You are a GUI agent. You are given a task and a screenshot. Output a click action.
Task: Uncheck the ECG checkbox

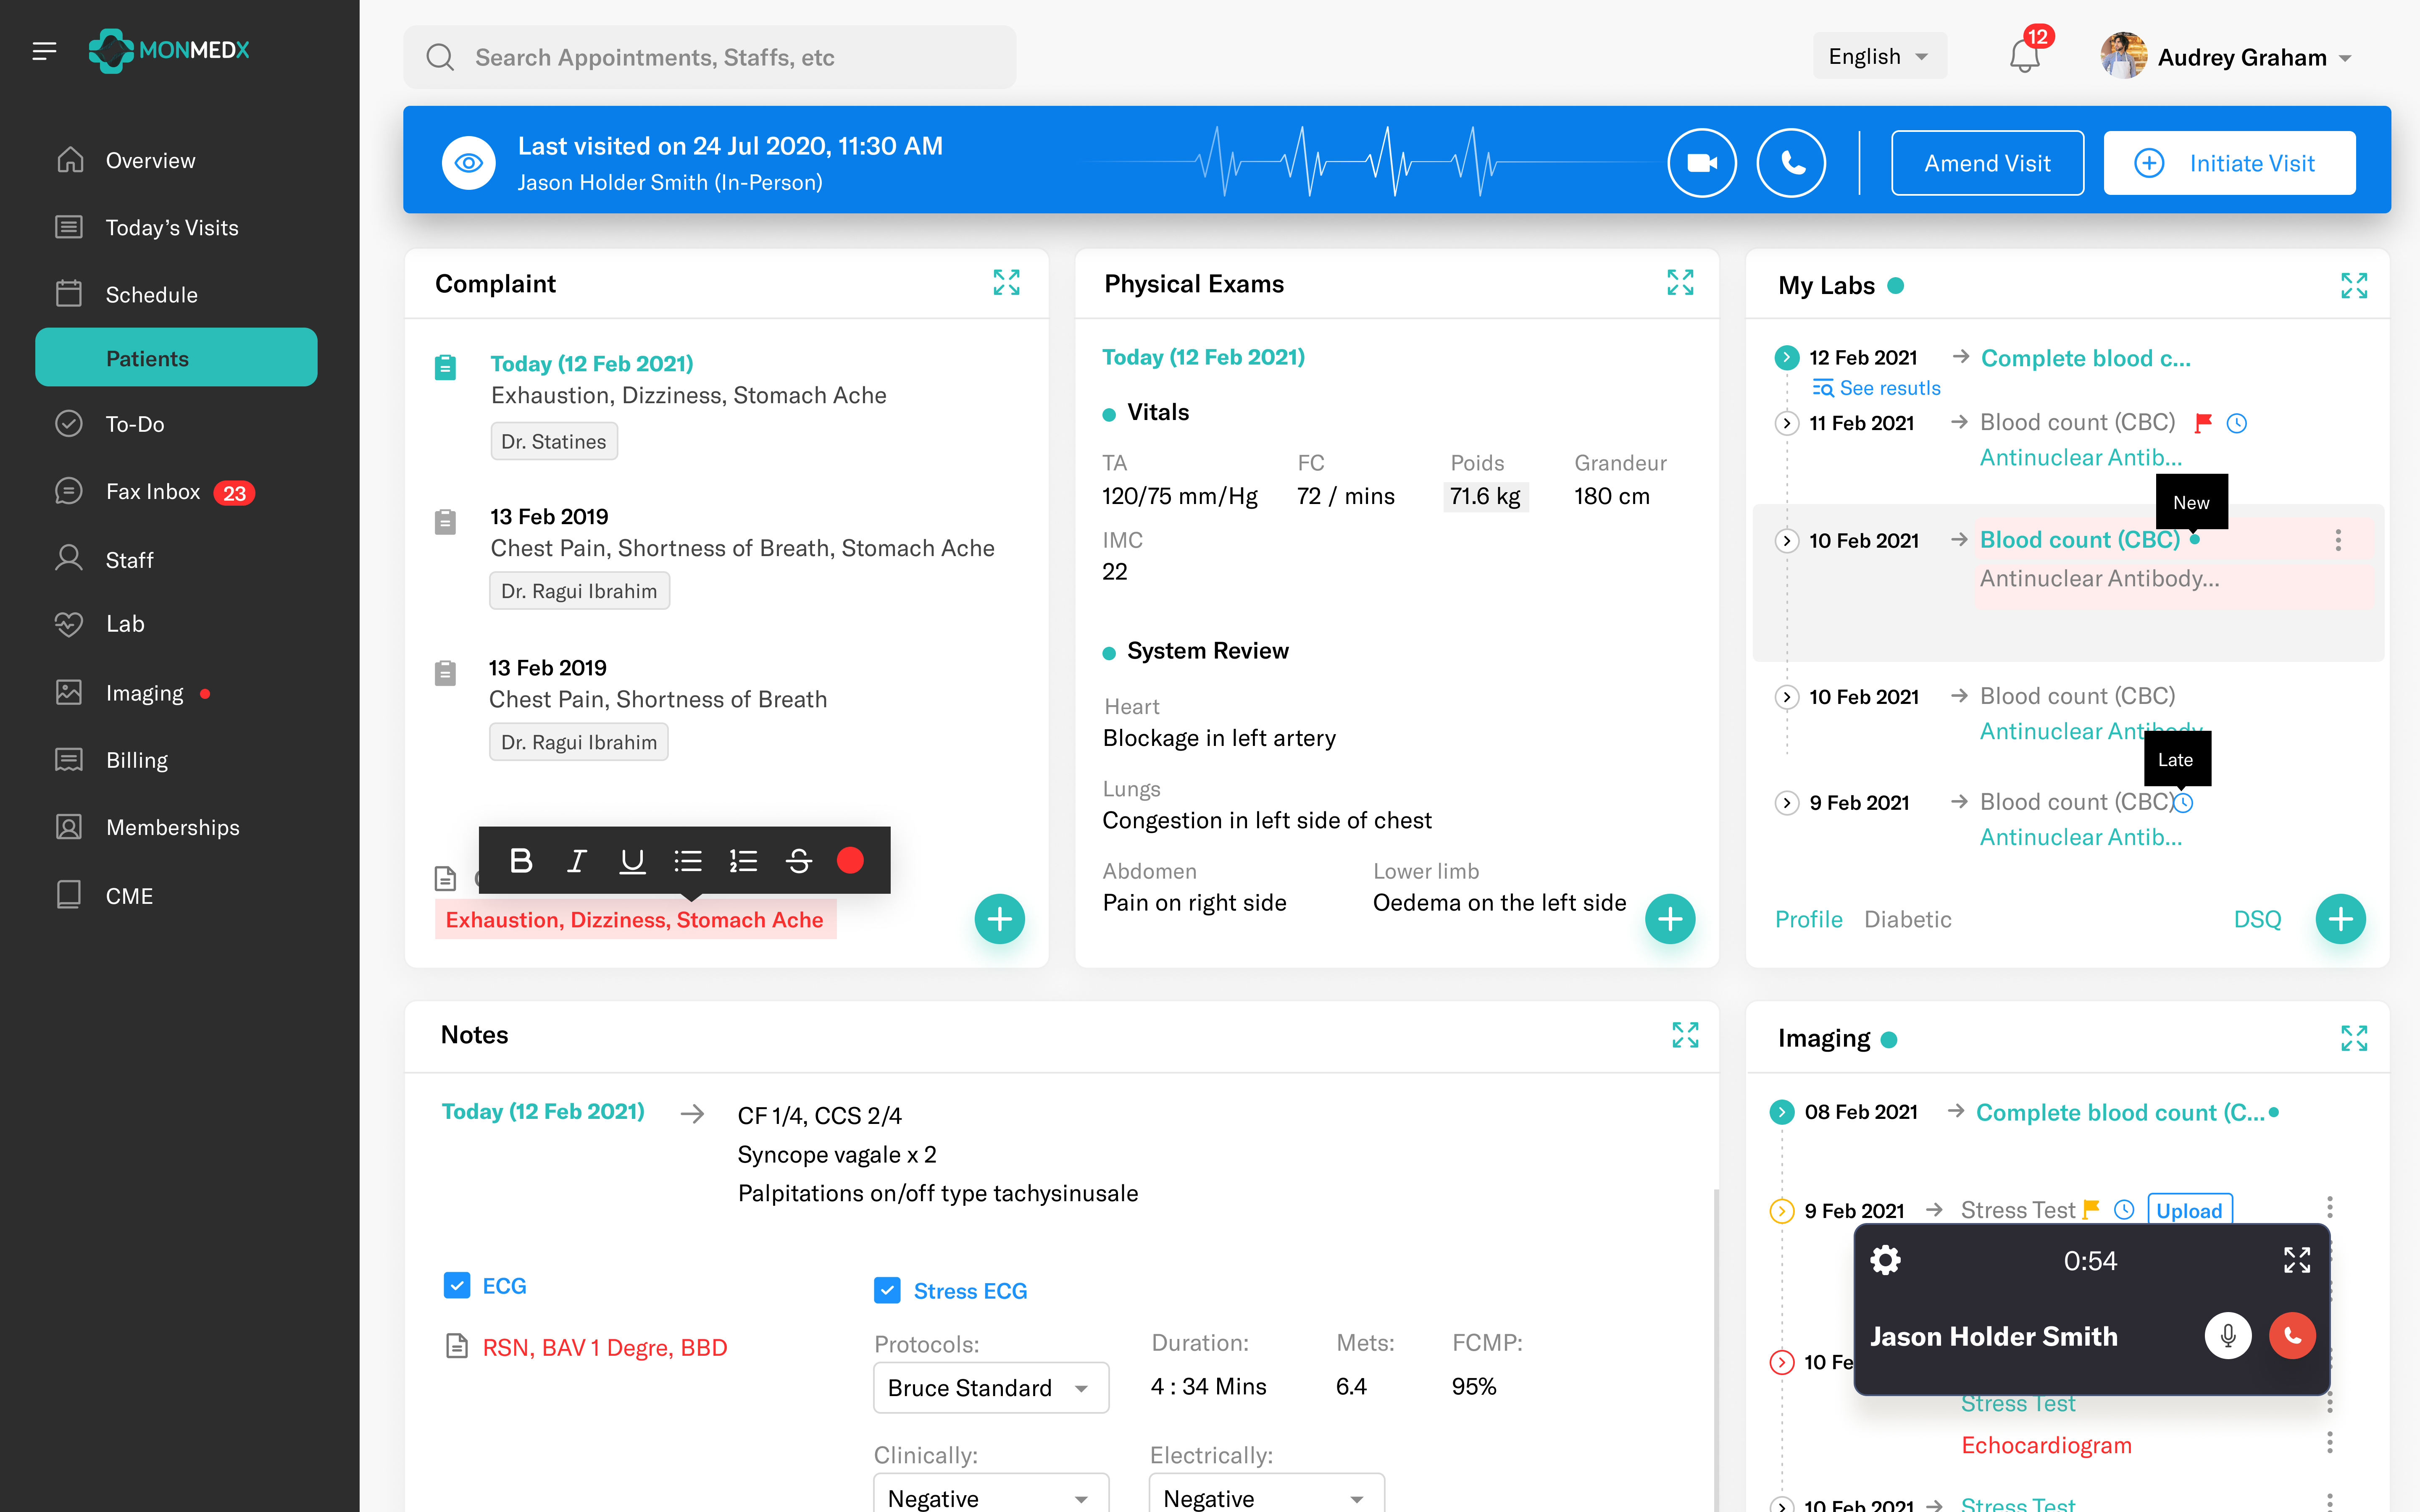[x=457, y=1285]
